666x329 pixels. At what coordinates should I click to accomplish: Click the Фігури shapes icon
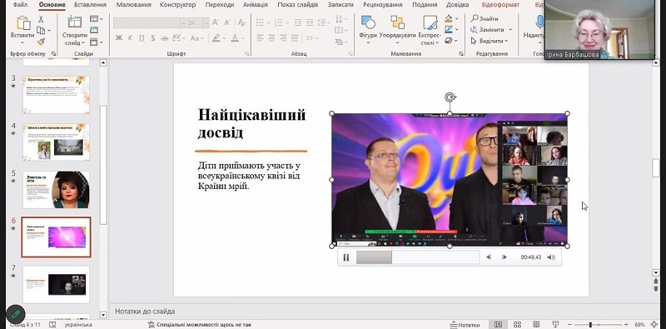coord(368,22)
